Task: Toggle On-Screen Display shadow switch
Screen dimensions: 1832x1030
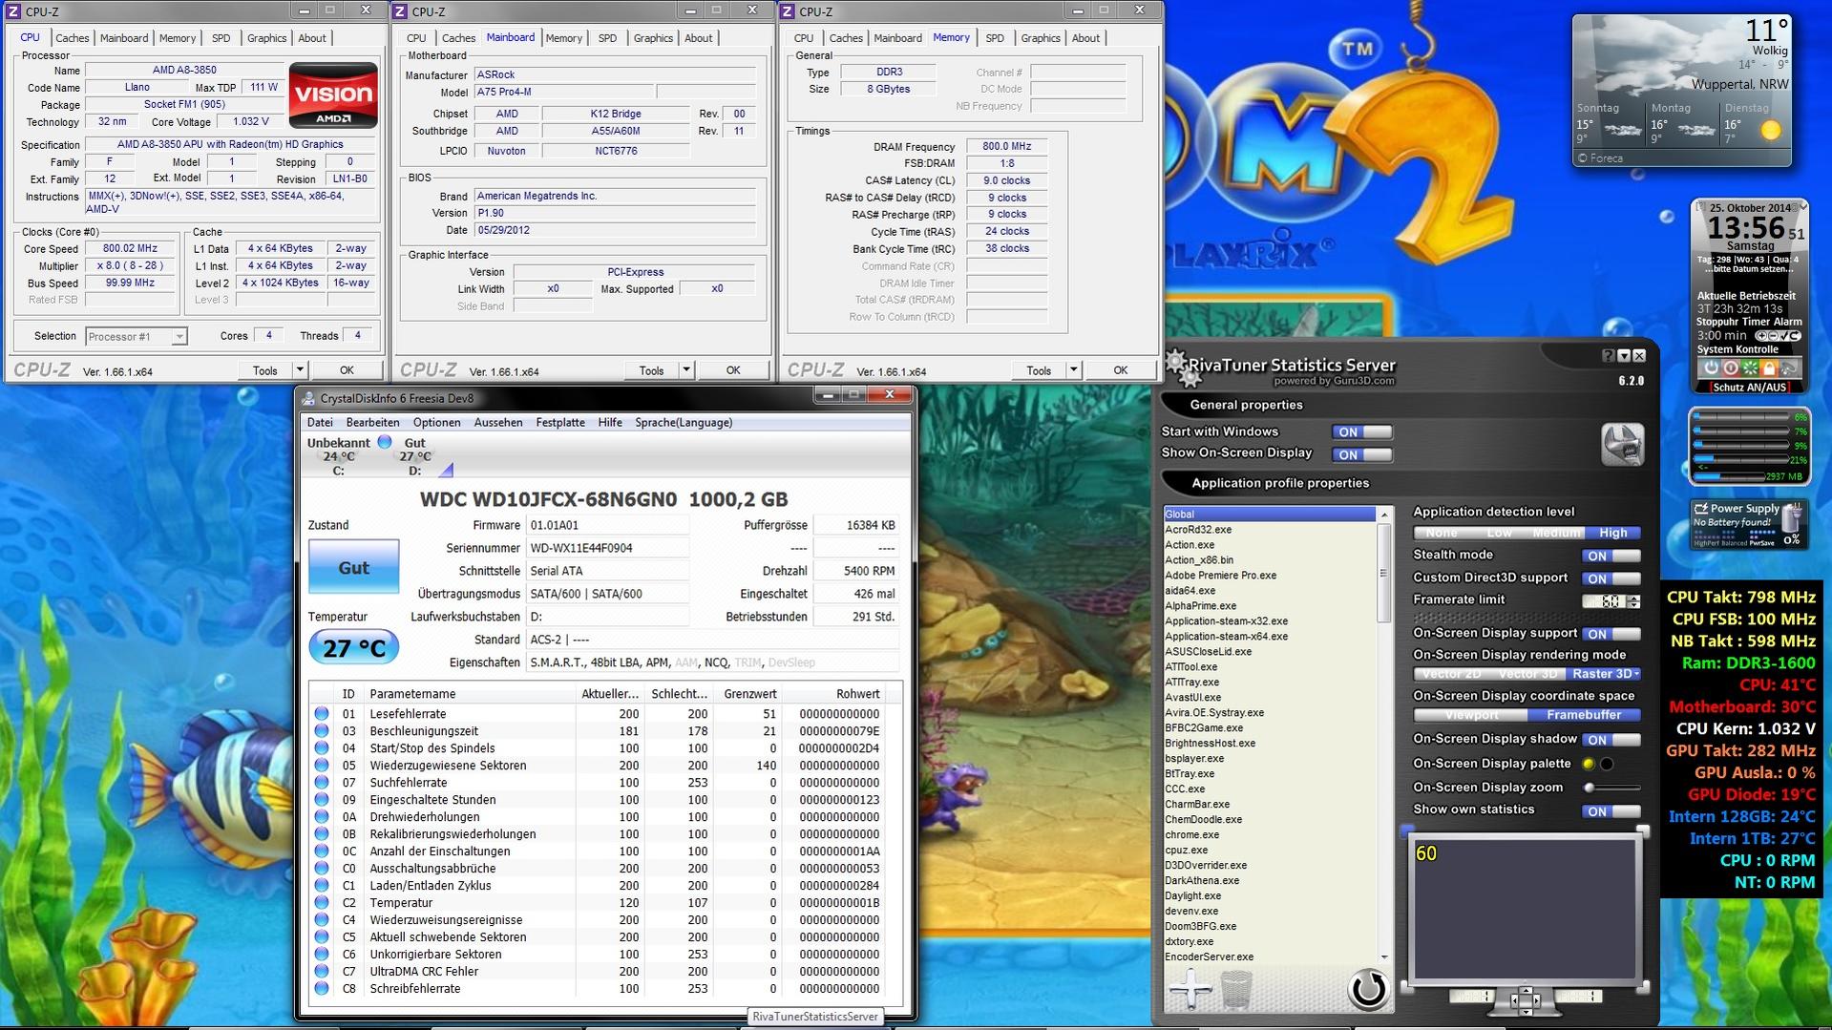Action: [1611, 740]
